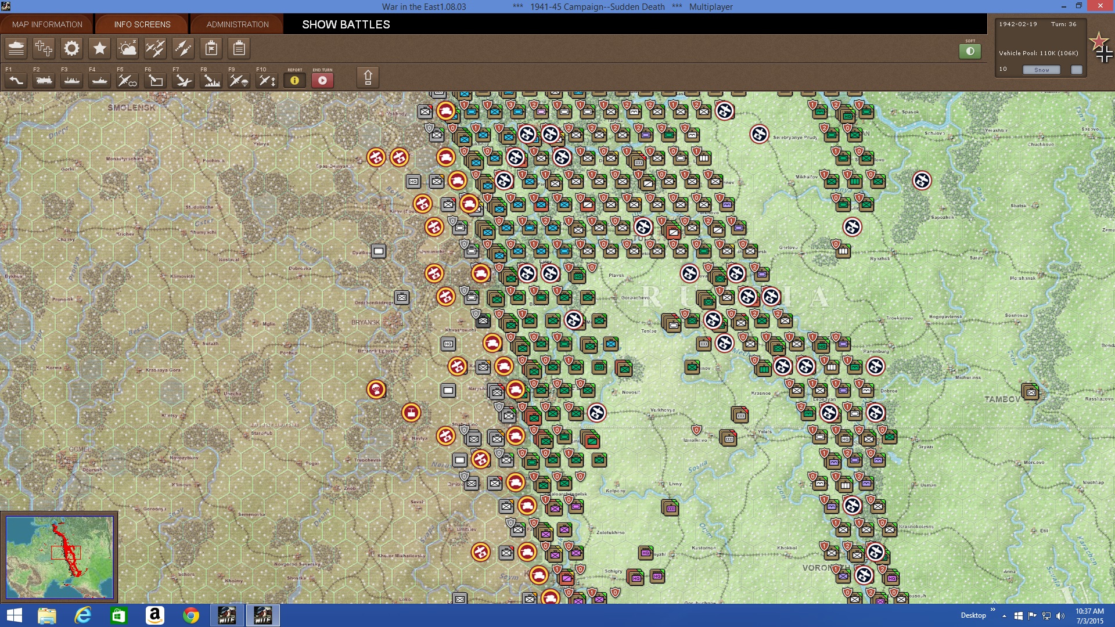Open Amazon app from taskbar
This screenshot has height=627, width=1115.
[x=154, y=615]
